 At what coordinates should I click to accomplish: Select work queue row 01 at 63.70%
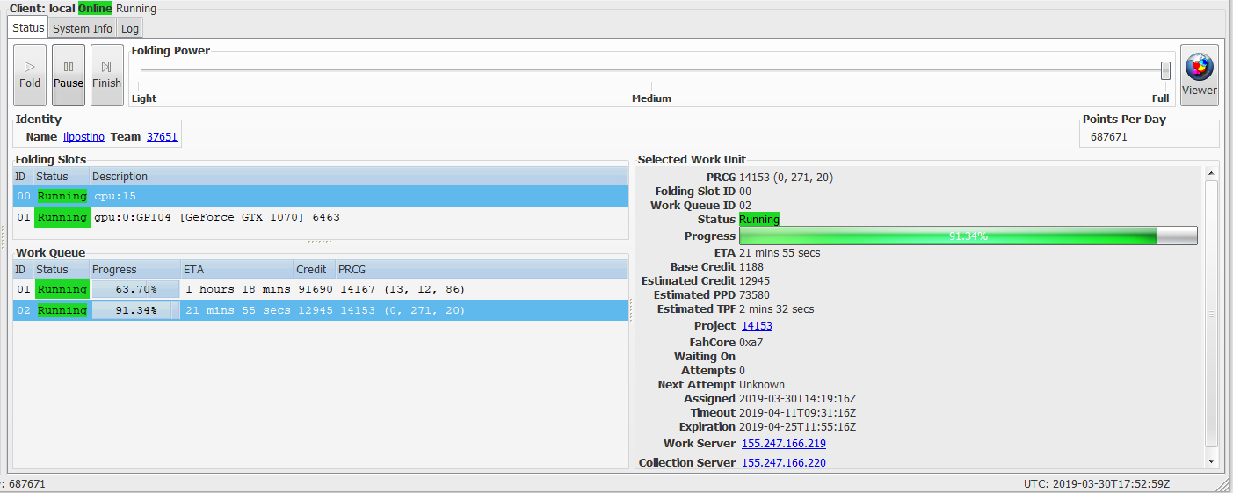[321, 289]
